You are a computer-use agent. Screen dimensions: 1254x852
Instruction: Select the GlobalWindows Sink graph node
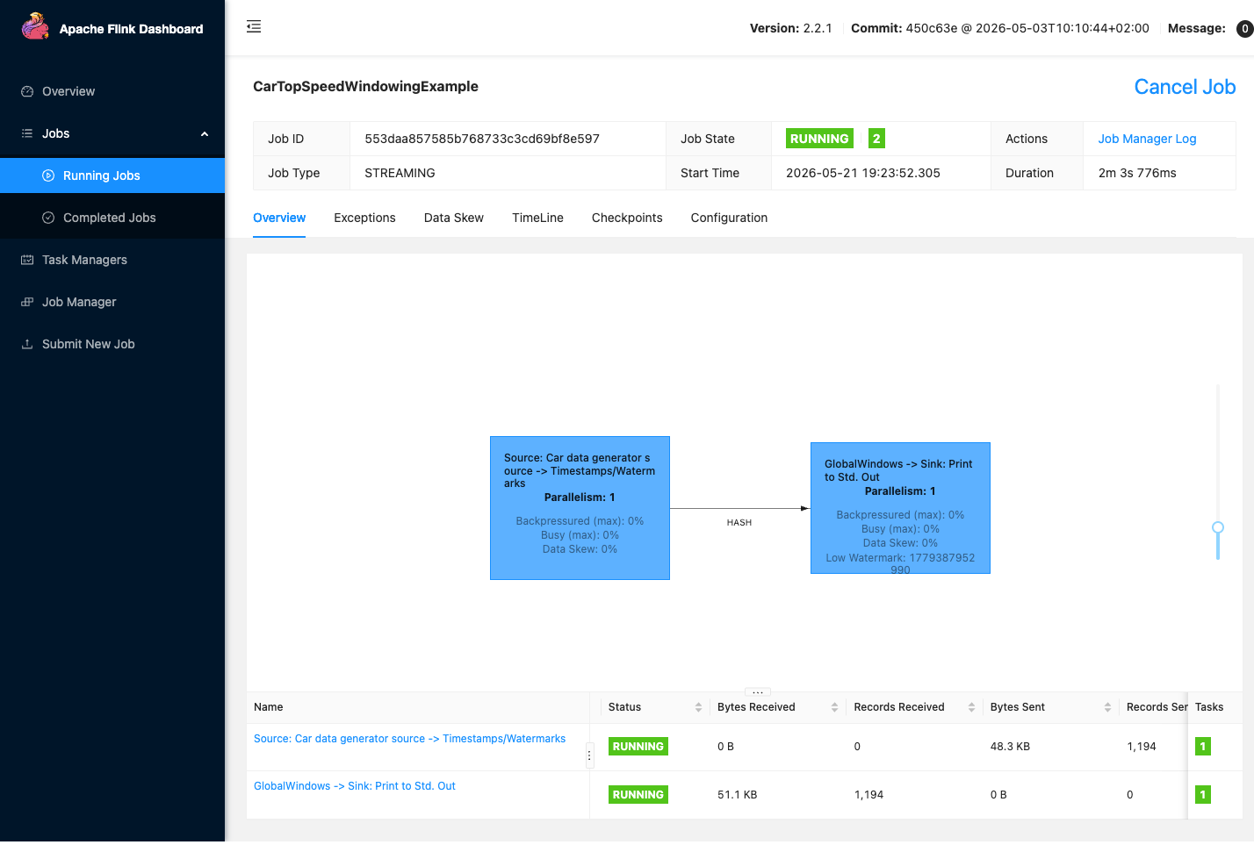(900, 508)
